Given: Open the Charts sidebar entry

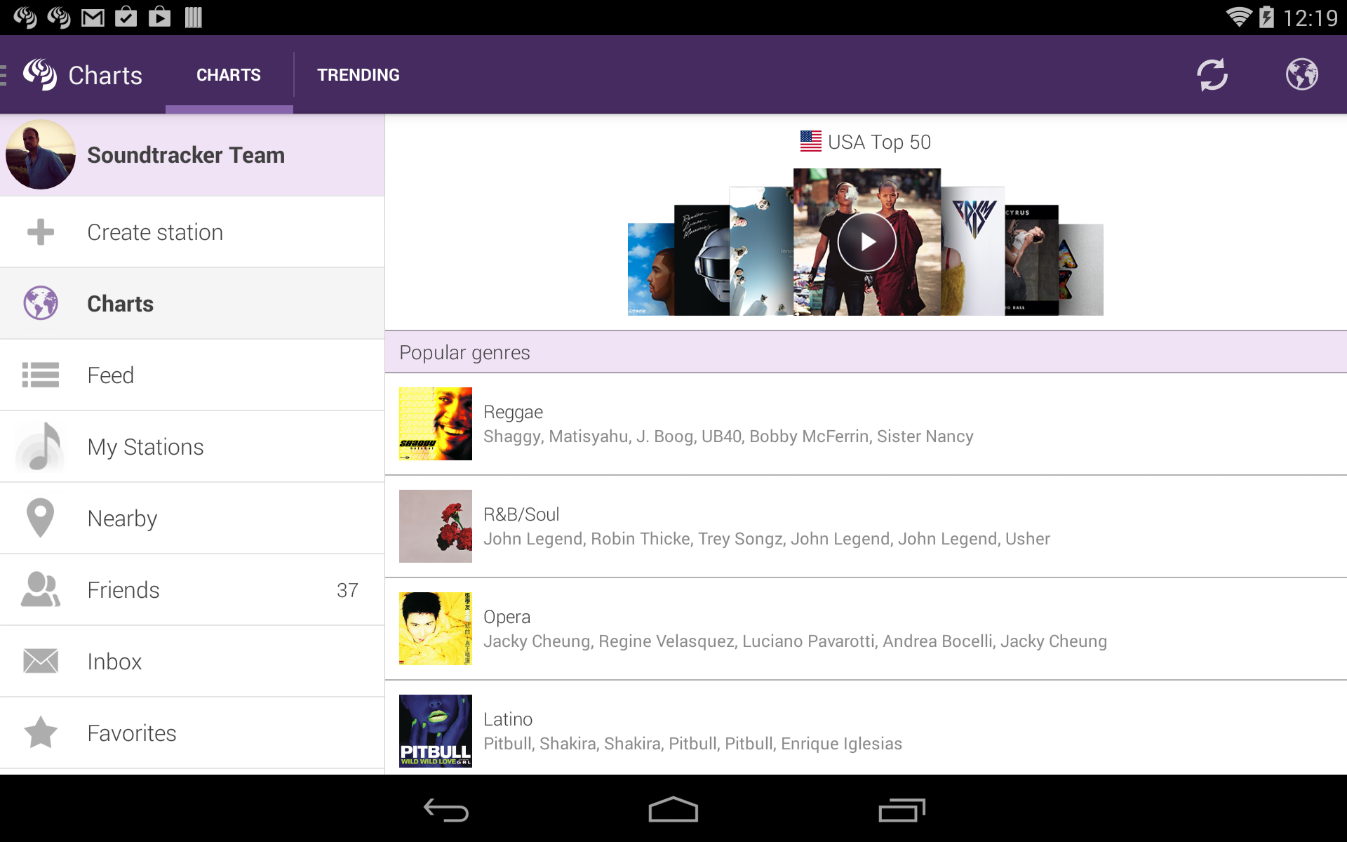Looking at the screenshot, I should pyautogui.click(x=192, y=304).
